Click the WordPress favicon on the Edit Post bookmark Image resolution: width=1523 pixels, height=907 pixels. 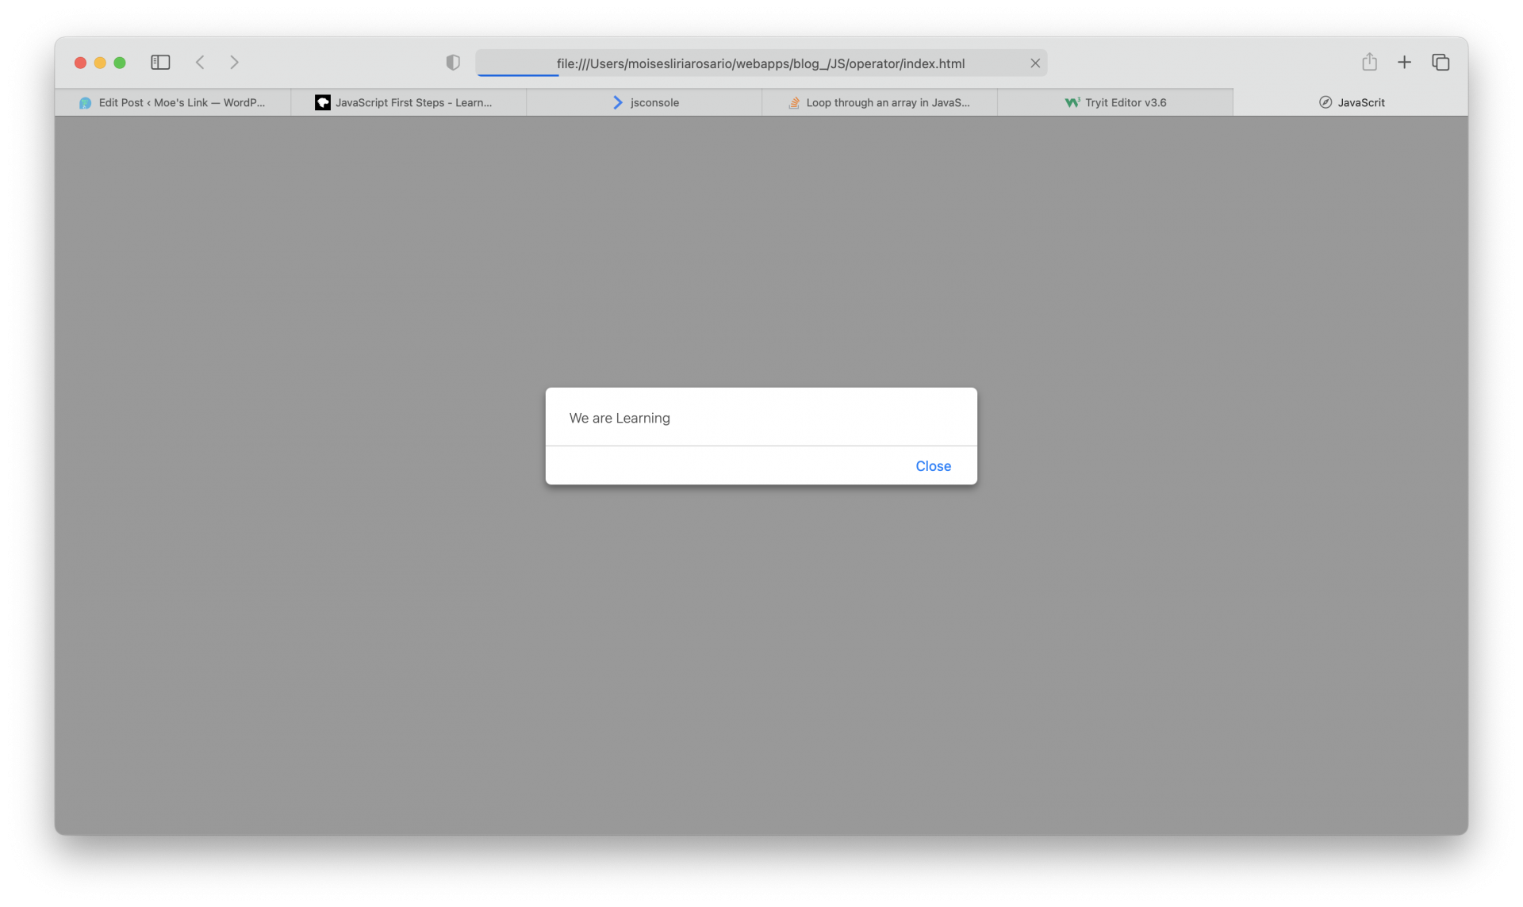pos(85,102)
